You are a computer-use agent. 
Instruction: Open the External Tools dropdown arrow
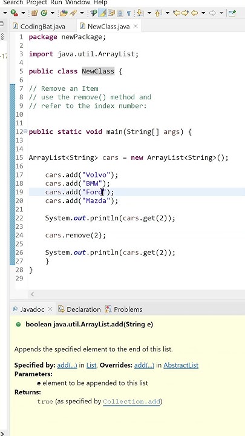click(x=23, y=13)
